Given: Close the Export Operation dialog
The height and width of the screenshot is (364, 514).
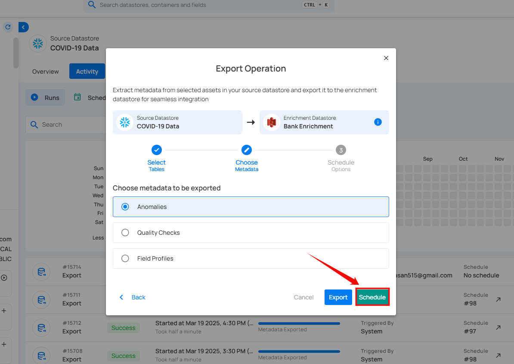Looking at the screenshot, I should (x=386, y=58).
